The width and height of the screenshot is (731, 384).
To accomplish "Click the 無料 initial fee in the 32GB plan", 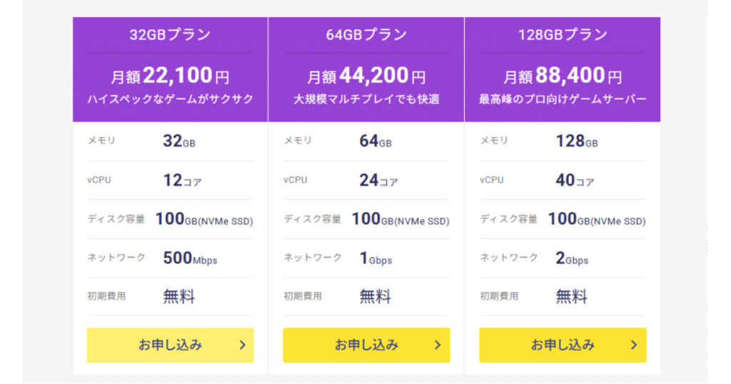I will click(179, 296).
